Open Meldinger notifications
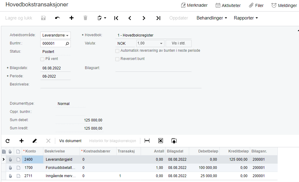The height and width of the screenshot is (182, 299). [284, 5]
